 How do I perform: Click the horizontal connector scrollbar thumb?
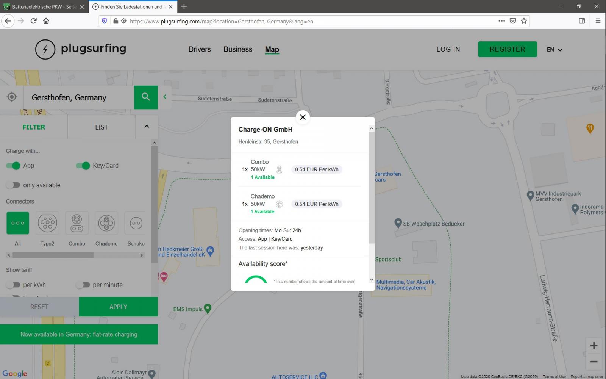click(x=53, y=255)
